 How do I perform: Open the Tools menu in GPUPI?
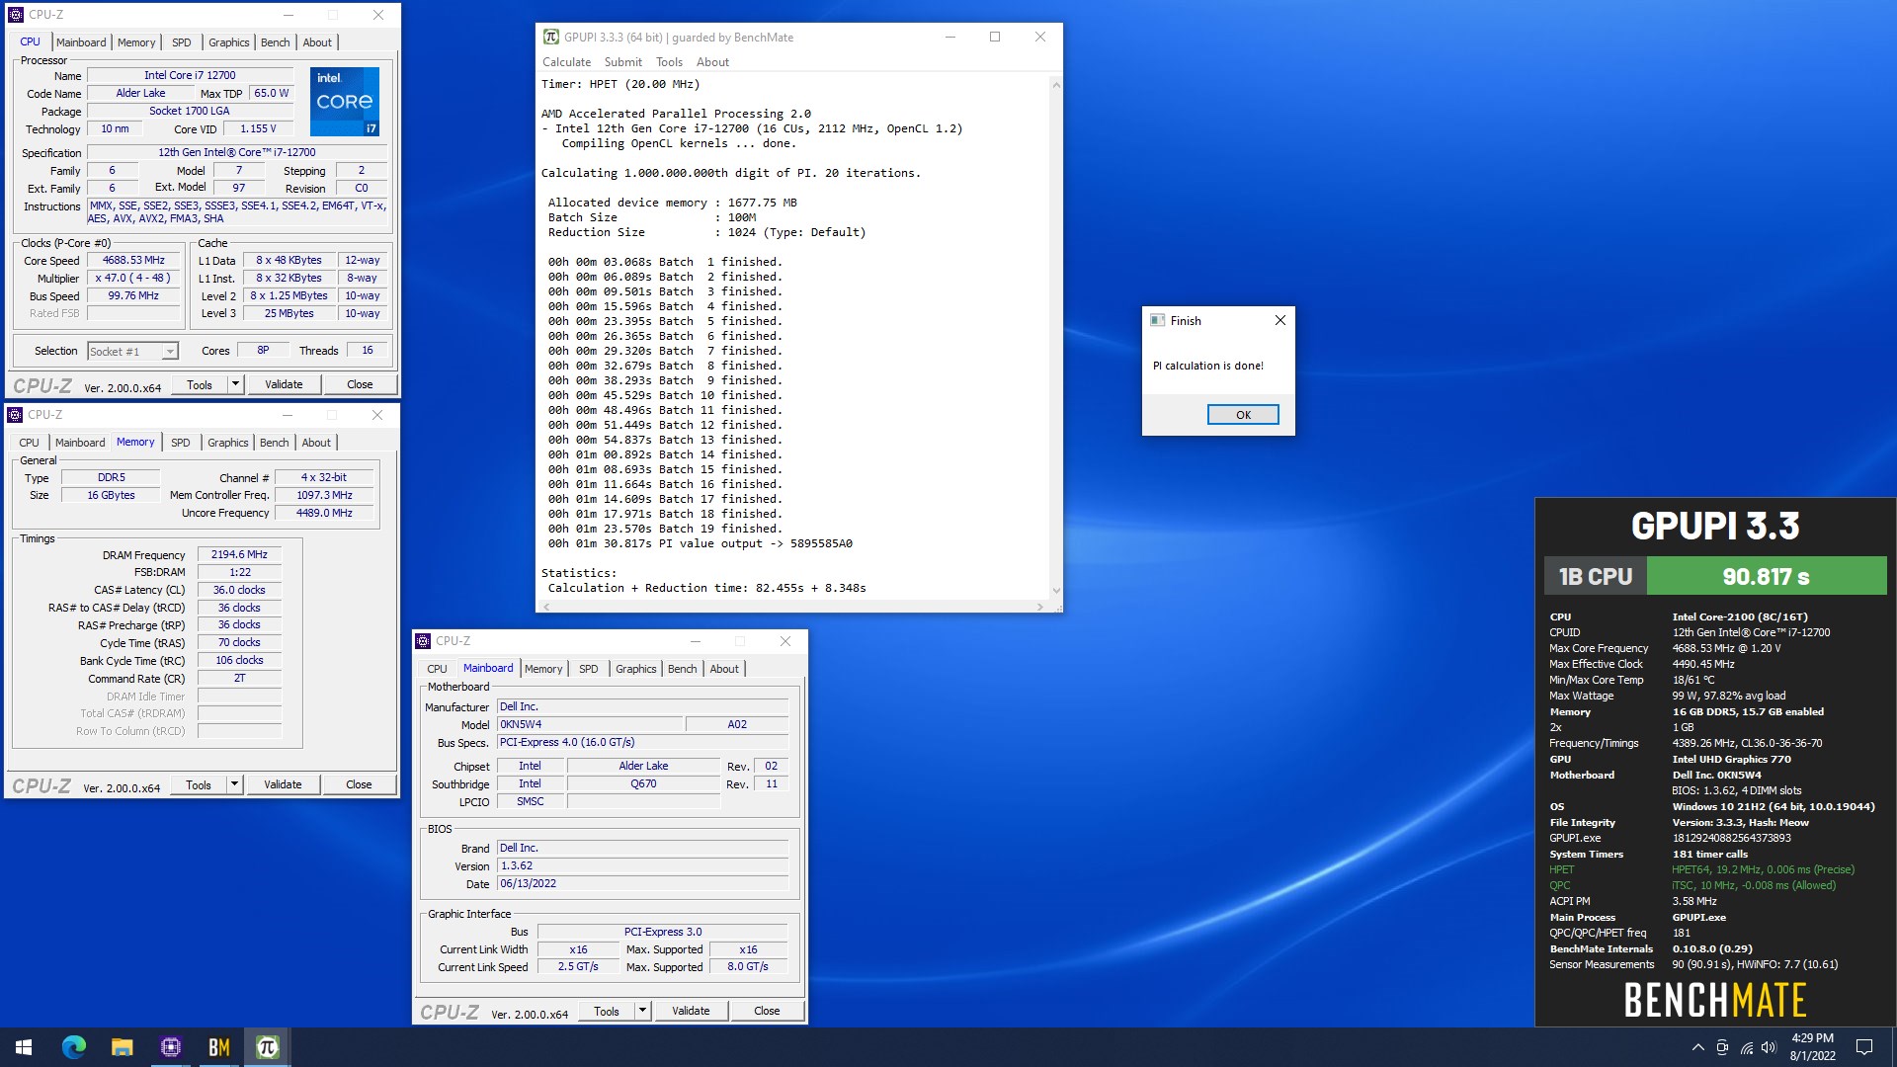(669, 62)
